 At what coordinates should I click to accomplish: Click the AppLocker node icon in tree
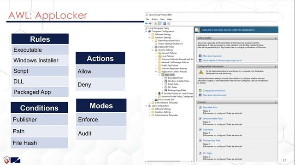163,75
